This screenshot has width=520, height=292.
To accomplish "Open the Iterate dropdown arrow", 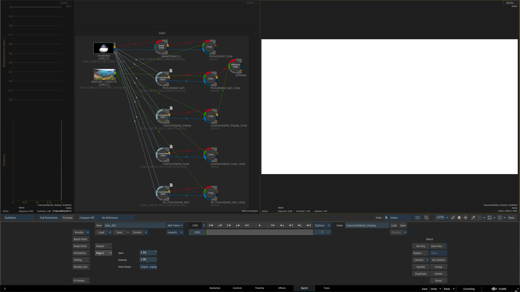I will coord(146,233).
